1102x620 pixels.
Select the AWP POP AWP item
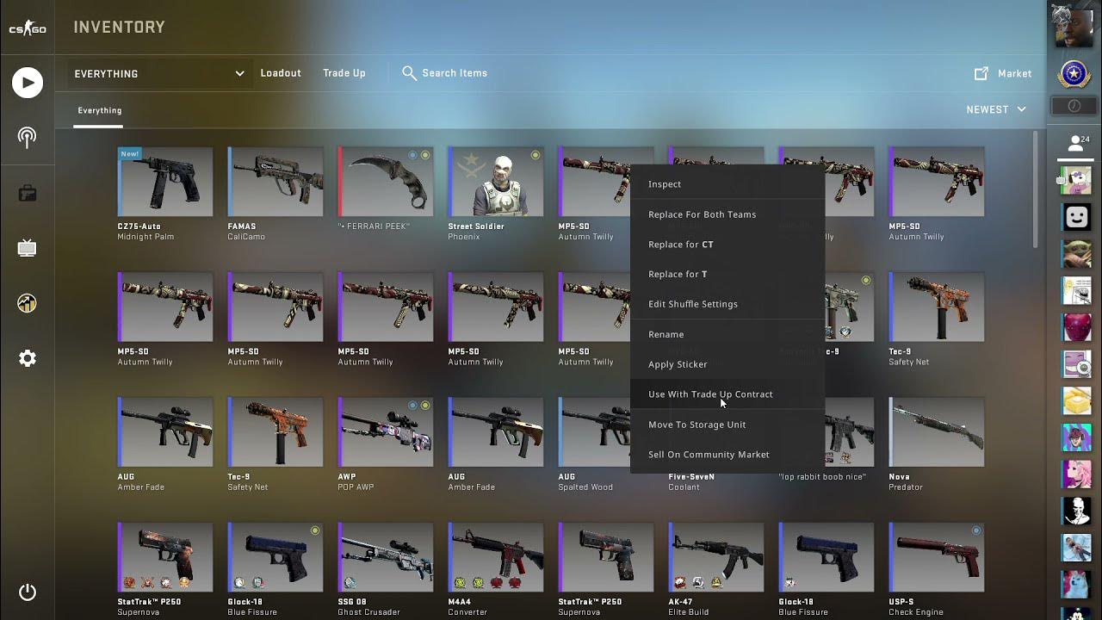[x=385, y=443]
